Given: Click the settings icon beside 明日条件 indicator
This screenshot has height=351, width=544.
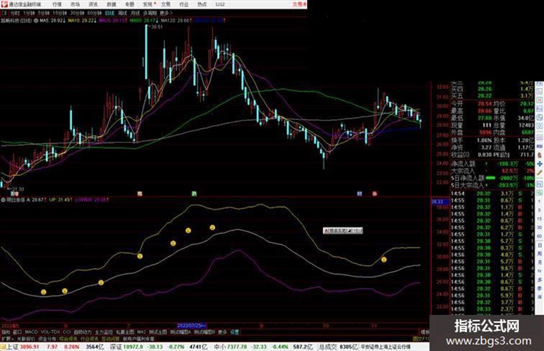Looking at the screenshot, I should click(x=3, y=200).
